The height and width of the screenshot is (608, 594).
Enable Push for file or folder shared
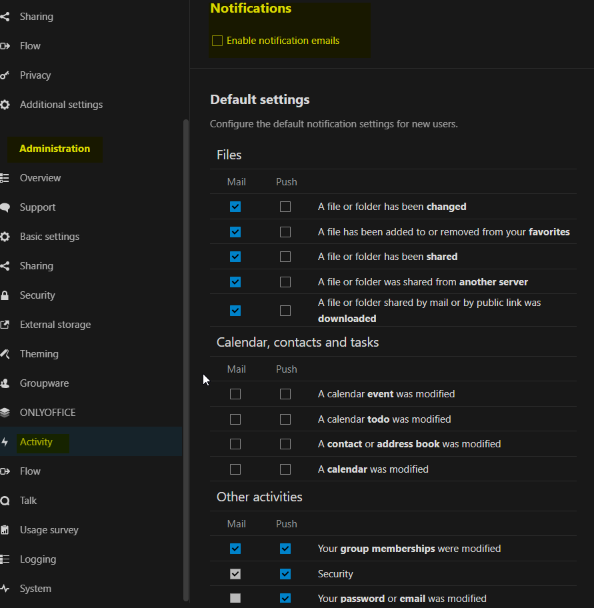pos(285,257)
